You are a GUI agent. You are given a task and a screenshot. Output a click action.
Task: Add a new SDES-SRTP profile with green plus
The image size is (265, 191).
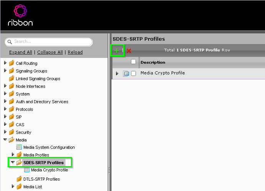(x=117, y=51)
